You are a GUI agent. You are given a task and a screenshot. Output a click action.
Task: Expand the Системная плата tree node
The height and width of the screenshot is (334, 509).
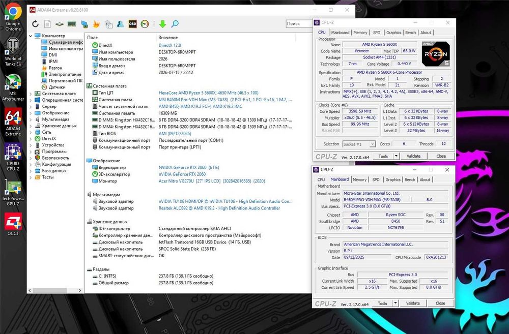[31, 94]
